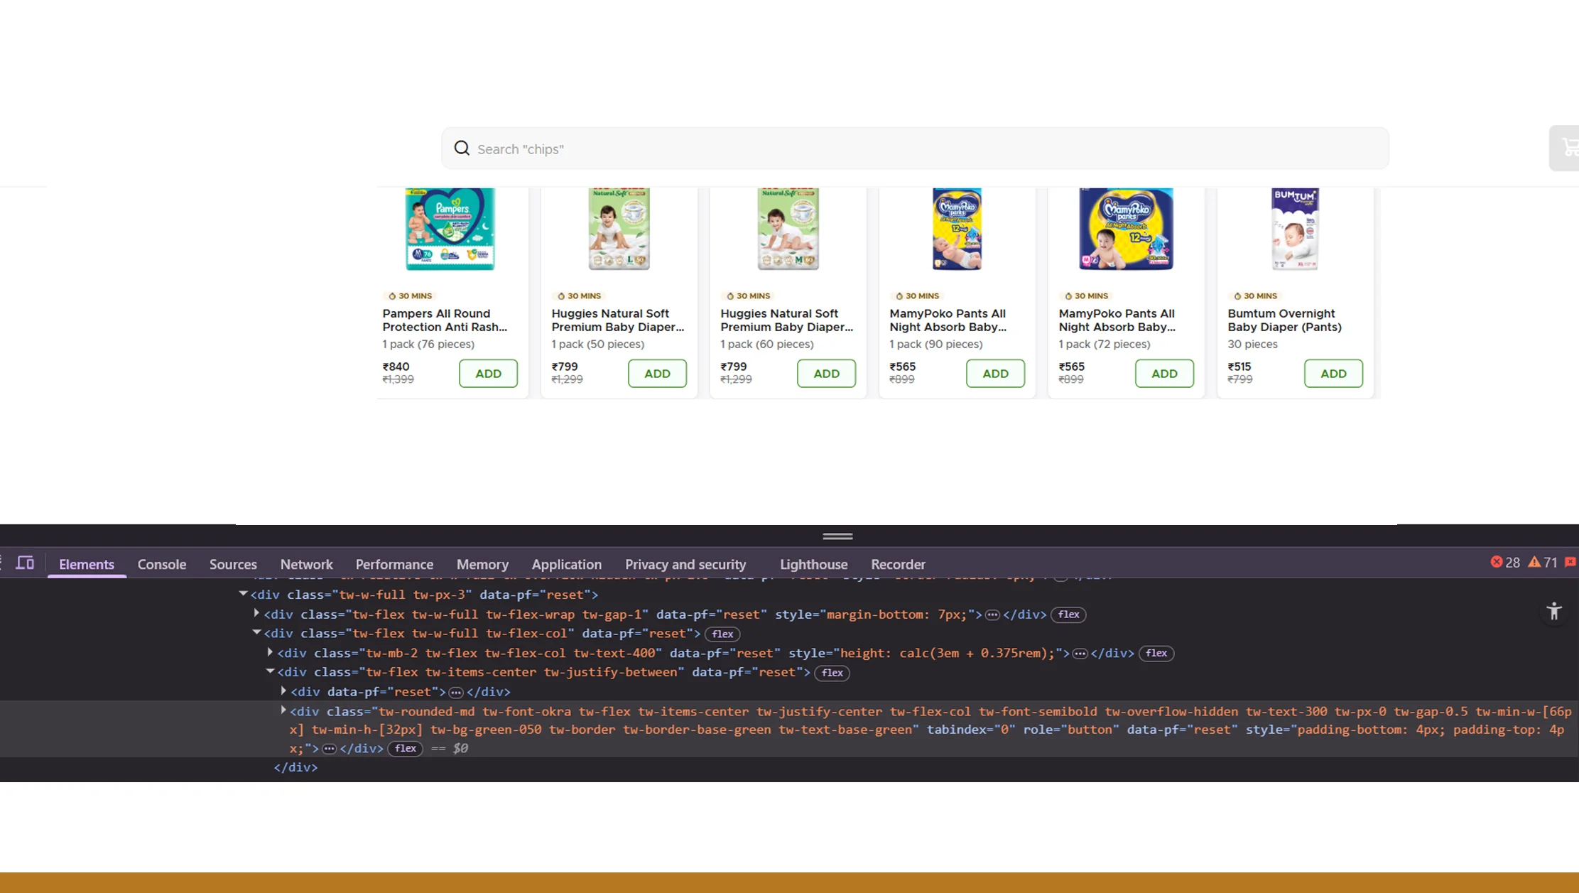Open the Issues panel via the red speech-bubble icon

coord(1569,562)
